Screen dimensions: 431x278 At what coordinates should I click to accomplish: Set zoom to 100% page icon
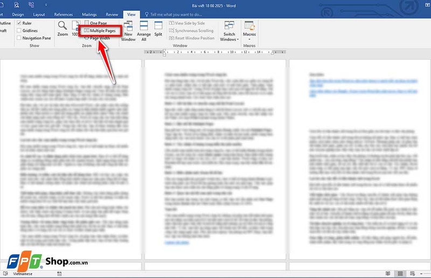(75, 25)
